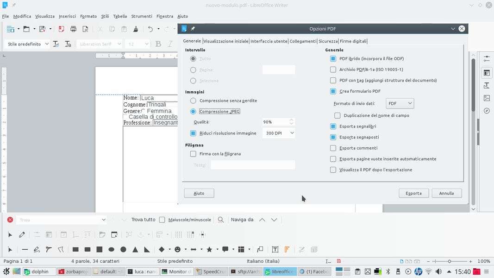Click the Export as PDF toolbar icon
The width and height of the screenshot is (494, 278).
tap(61, 29)
